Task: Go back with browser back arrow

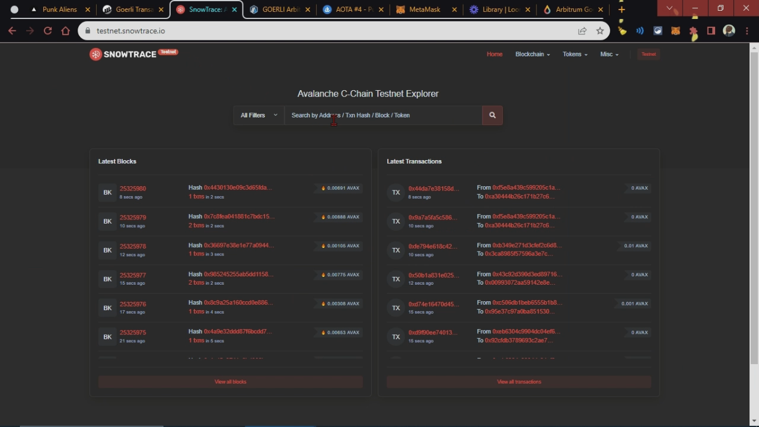Action: pos(12,31)
